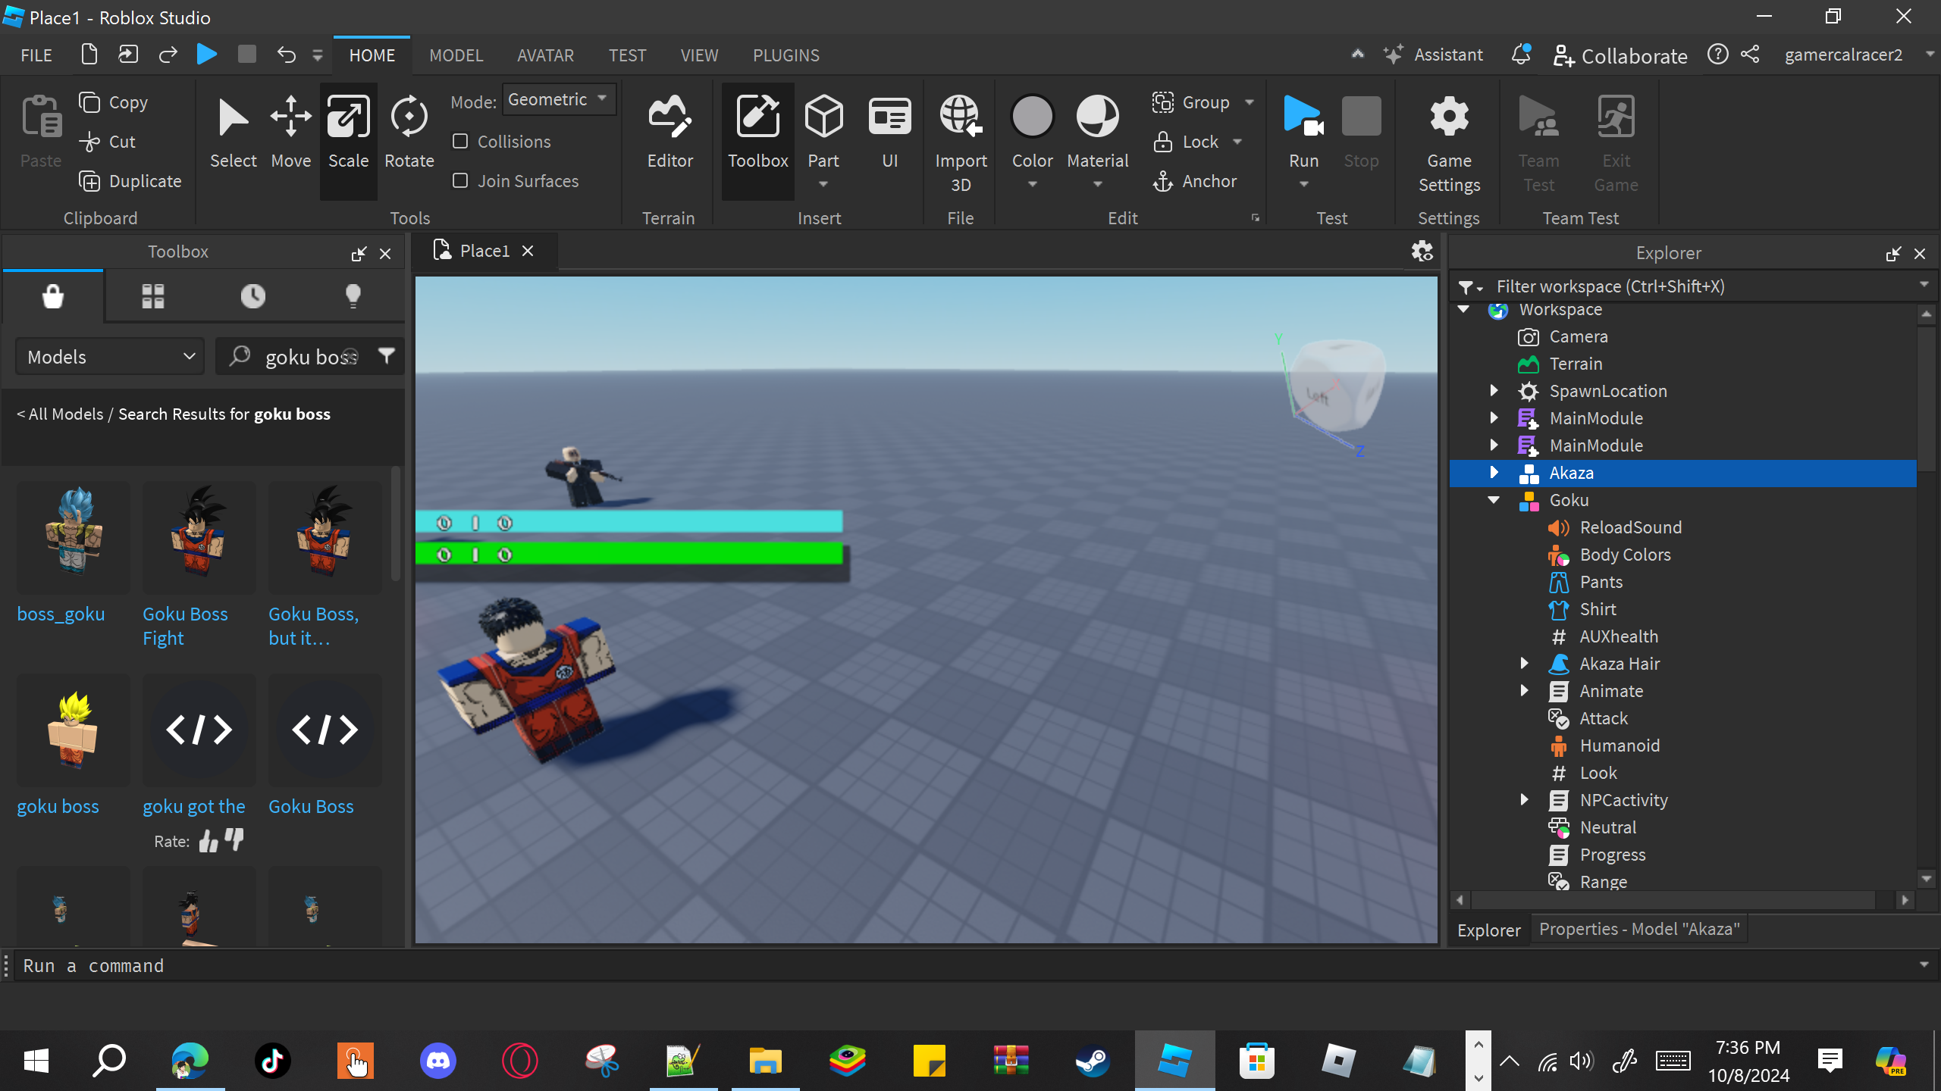Switch to the MODEL ribbon tab
The height and width of the screenshot is (1091, 1941).
coord(456,55)
